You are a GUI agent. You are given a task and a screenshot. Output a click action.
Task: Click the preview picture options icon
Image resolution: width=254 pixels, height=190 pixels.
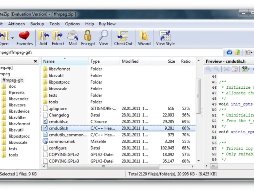[244, 69]
